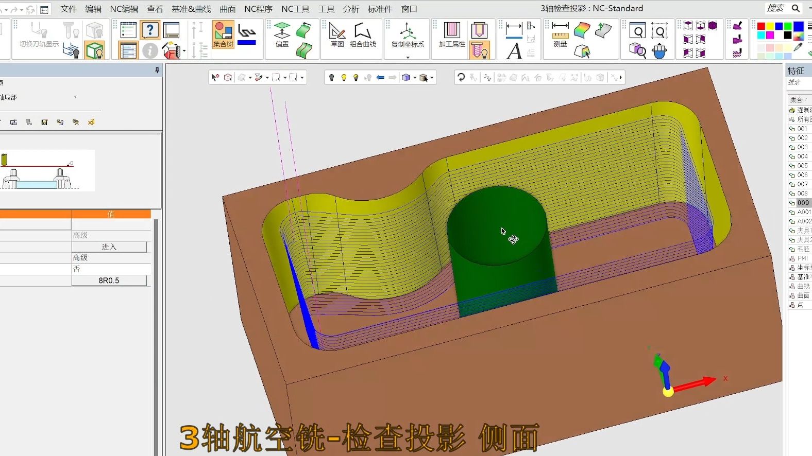Click the 否 value cell
Screen dimensions: 812x456
pyautogui.click(x=111, y=269)
